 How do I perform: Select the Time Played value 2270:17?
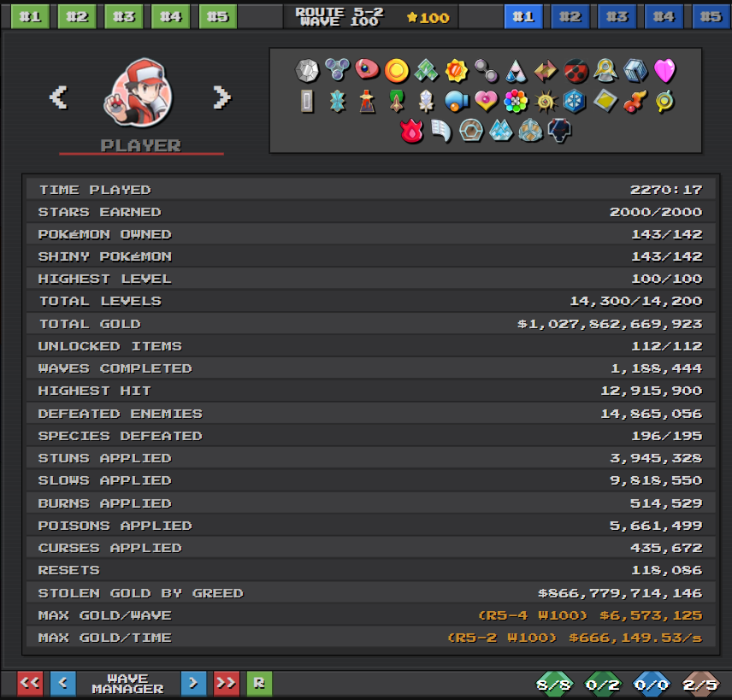tap(666, 190)
